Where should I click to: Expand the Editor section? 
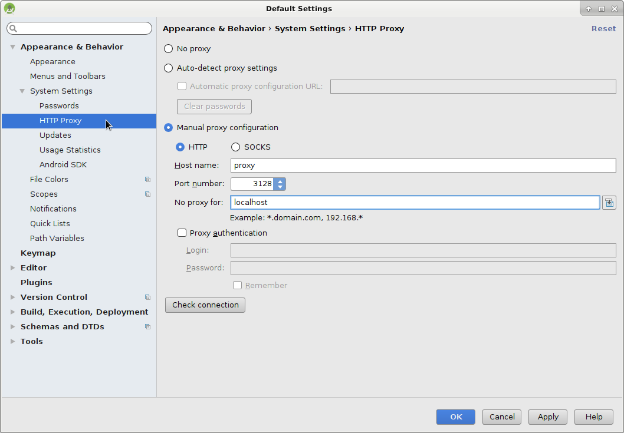click(12, 267)
